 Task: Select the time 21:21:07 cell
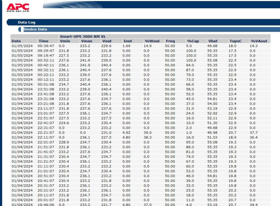(x=46, y=161)
